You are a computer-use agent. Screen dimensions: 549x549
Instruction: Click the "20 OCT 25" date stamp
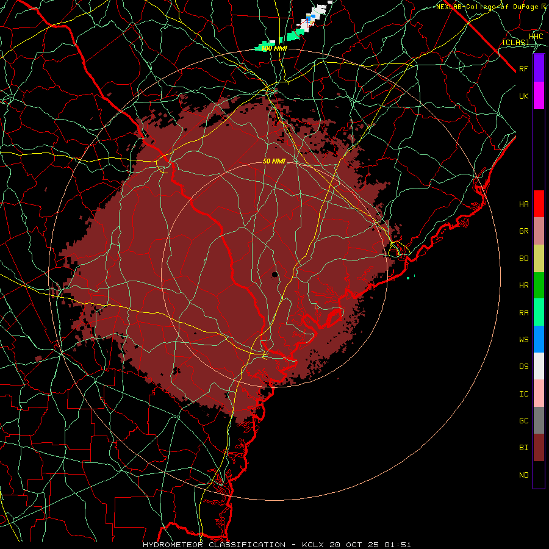[356, 545]
